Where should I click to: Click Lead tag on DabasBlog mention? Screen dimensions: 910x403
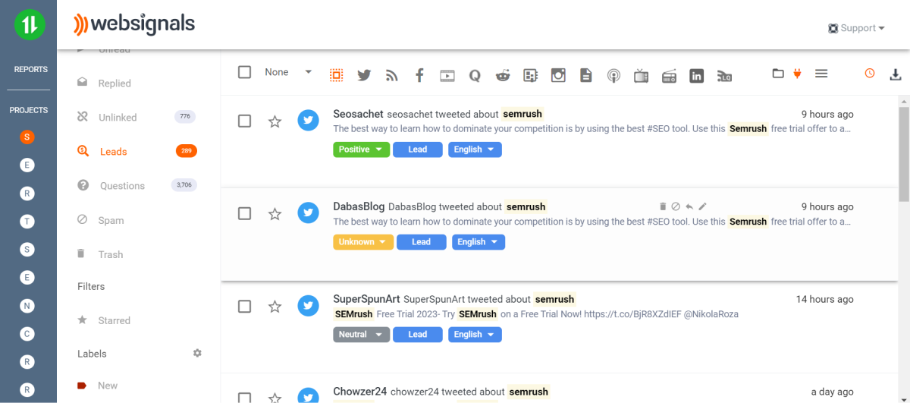click(x=421, y=242)
